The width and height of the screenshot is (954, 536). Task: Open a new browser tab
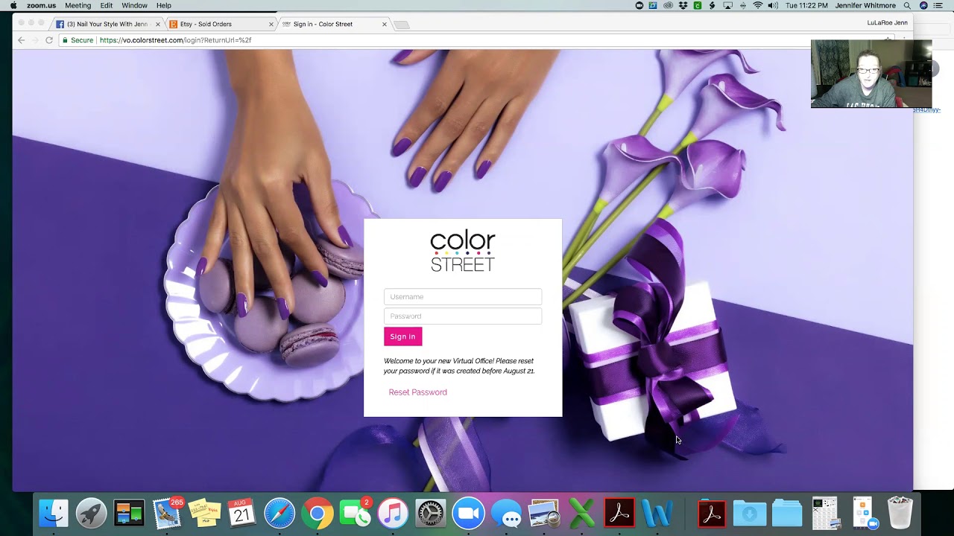coord(402,25)
